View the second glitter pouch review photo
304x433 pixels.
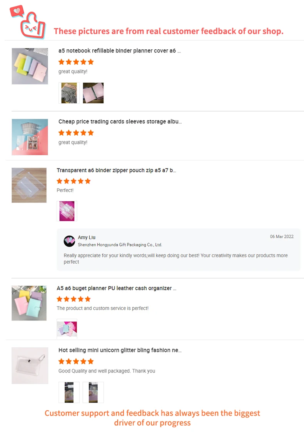tap(93, 393)
